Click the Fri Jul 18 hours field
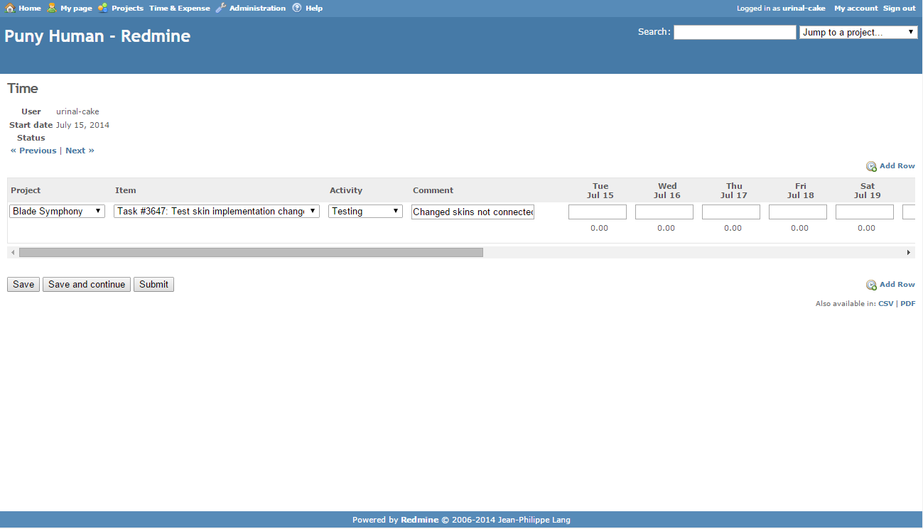Screen dimensions: 923x529 798,212
